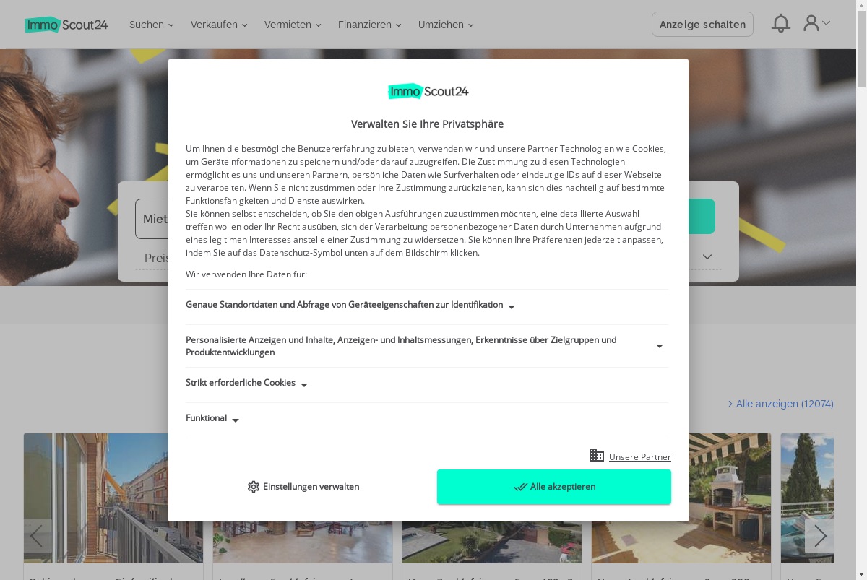867x580 pixels.
Task: Accept all cookies with Alle akzeptieren
Action: 554,487
